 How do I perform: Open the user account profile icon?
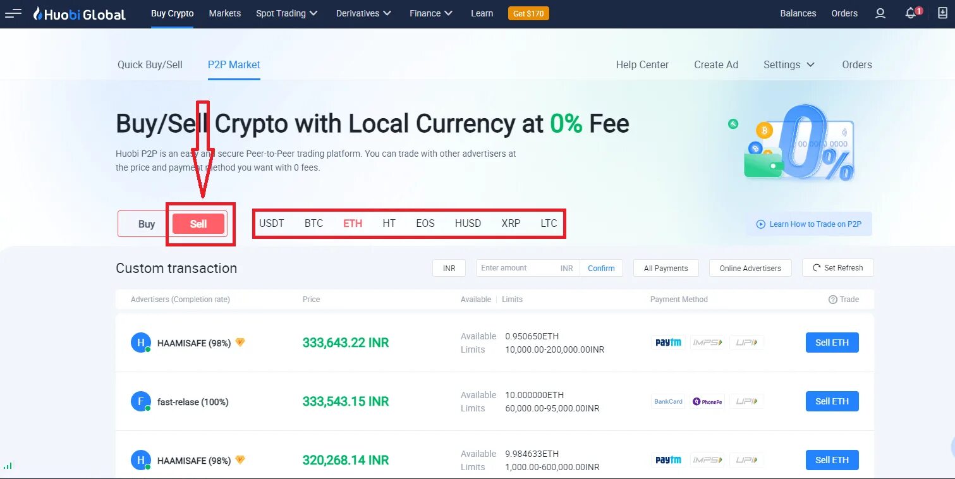point(880,13)
